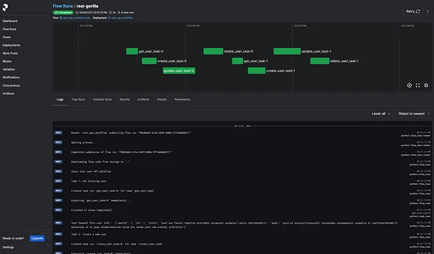Click the Flow Runs breadcrumb link

[63, 6]
